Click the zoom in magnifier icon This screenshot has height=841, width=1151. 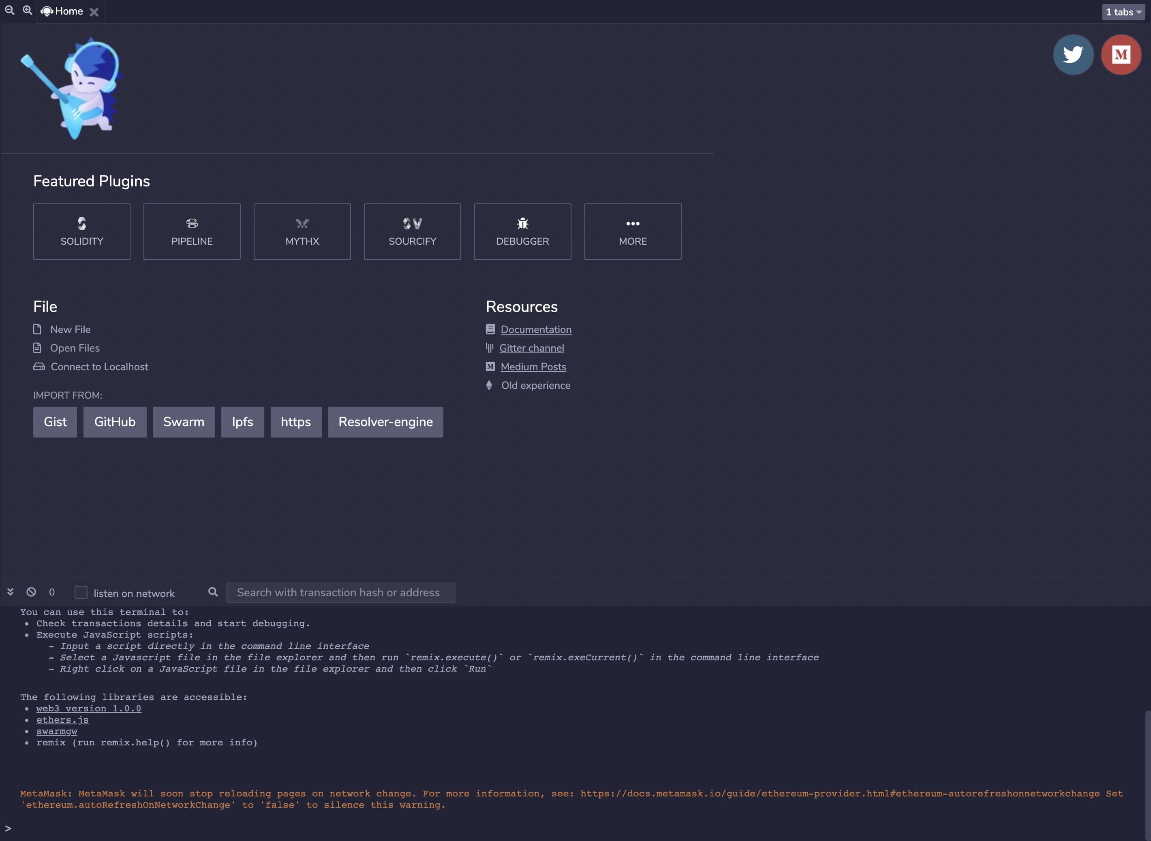point(28,10)
